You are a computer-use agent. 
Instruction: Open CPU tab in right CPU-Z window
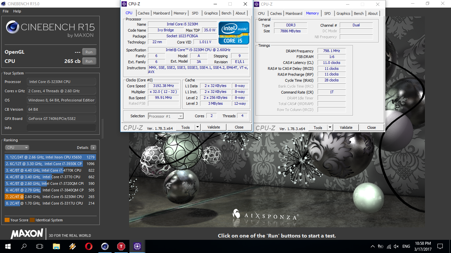pyautogui.click(x=261, y=14)
